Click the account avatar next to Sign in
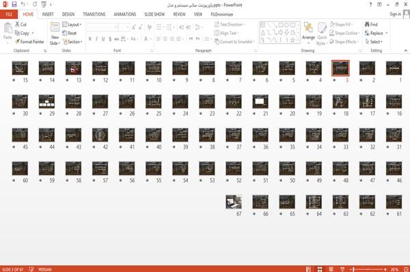 pos(407,14)
